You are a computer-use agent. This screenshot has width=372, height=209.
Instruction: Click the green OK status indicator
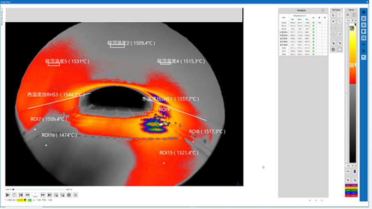pos(29,200)
